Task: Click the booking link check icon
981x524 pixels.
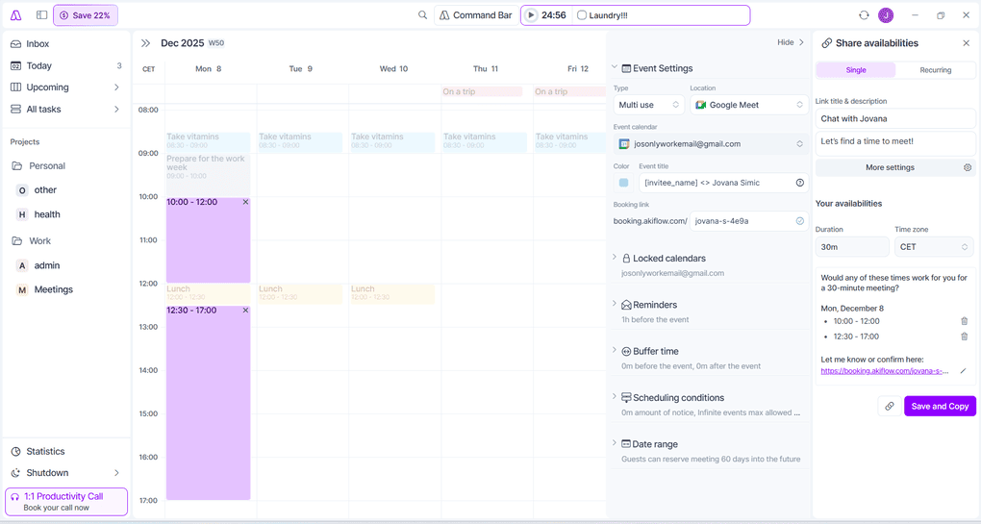Action: (799, 221)
